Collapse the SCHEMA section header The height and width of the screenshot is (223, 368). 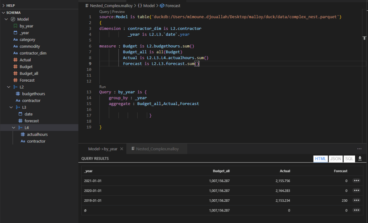(3, 12)
